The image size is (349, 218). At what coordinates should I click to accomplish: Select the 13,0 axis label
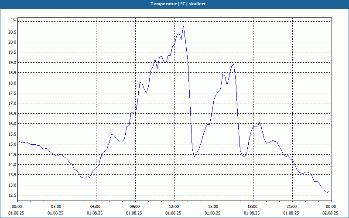(12, 185)
